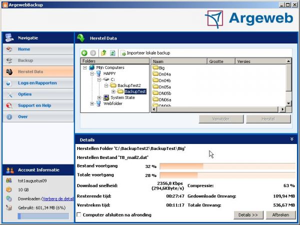Click the Argeweb logo emblem
This screenshot has width=300, height=225.
click(x=214, y=19)
